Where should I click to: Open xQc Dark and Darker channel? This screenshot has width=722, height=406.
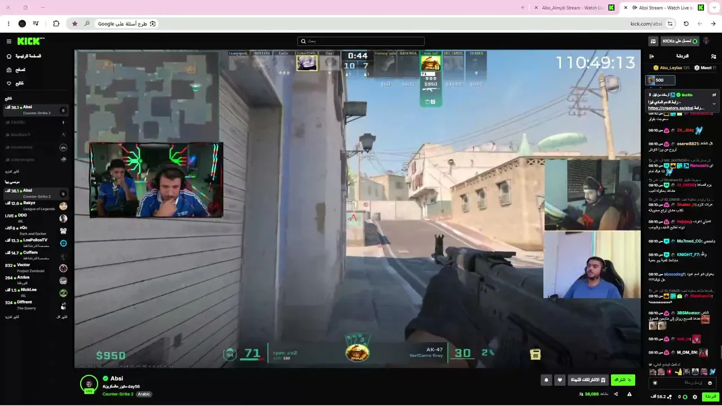(x=36, y=231)
